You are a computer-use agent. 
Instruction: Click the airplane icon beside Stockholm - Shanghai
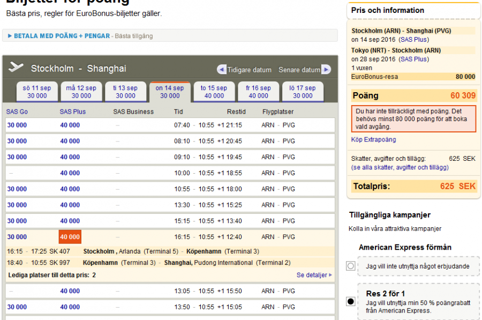[17, 68]
